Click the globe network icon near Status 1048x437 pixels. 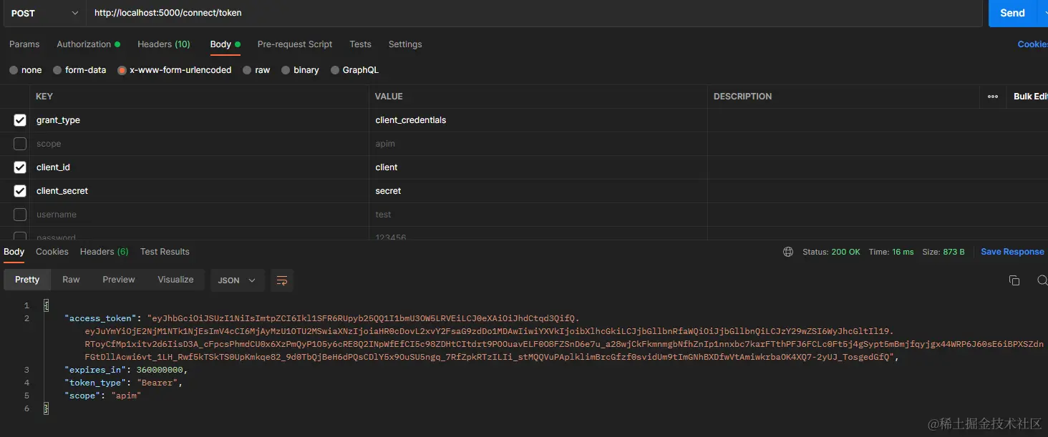click(x=788, y=252)
